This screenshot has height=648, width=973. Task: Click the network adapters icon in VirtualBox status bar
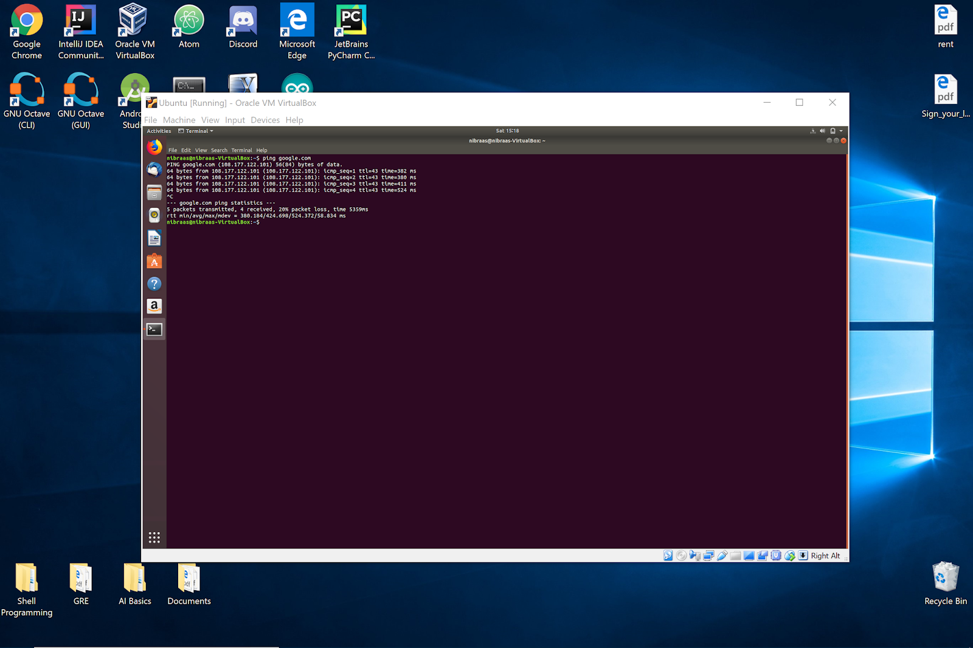[708, 555]
